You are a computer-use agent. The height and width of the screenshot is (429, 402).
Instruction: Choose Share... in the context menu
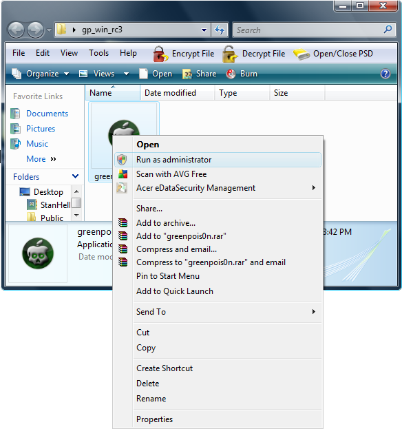[218, 209]
